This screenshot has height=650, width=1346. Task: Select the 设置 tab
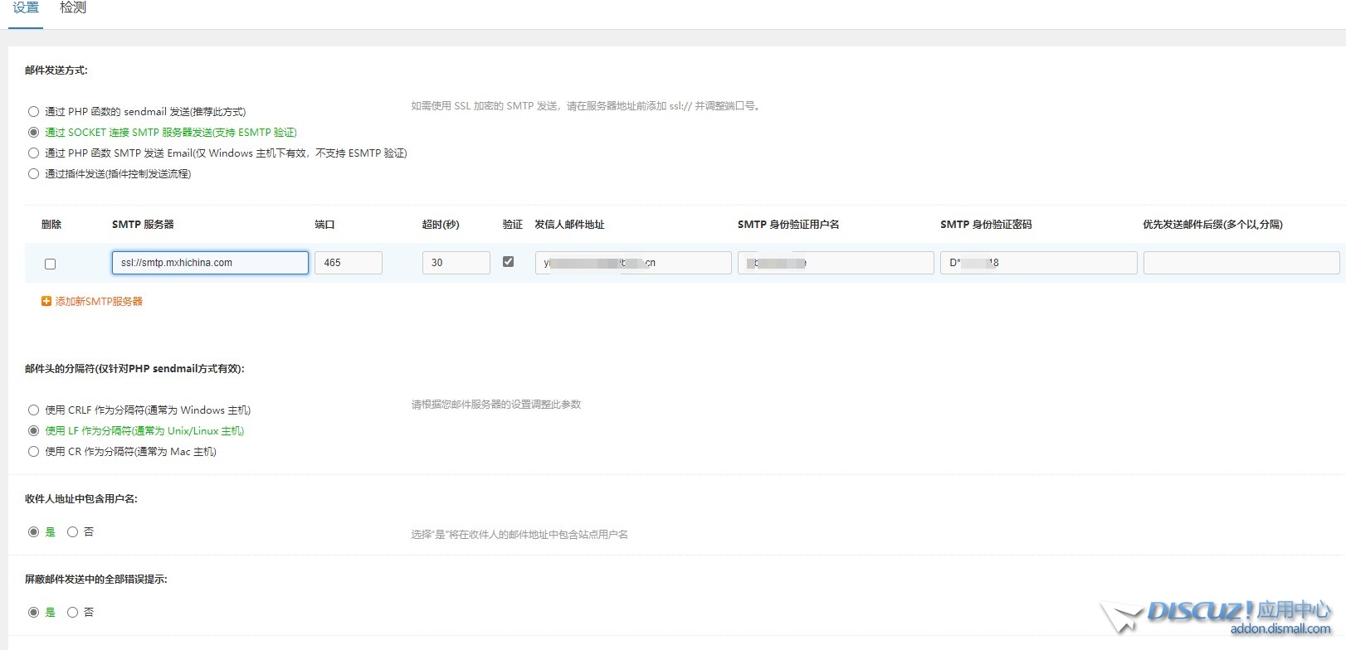coord(26,7)
